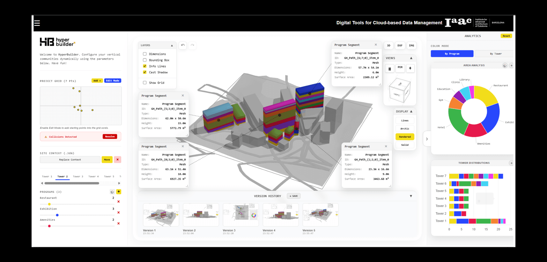Image resolution: width=547 pixels, height=262 pixels.
Task: Click the HyperBuilder logo
Action: [x=58, y=42]
